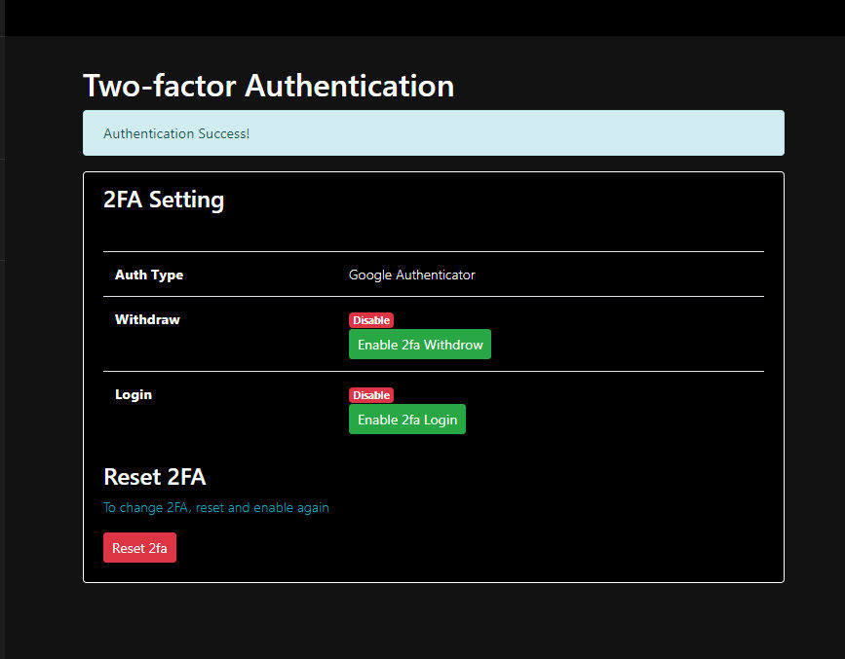Click the Enable 2fa Withdrow button
Viewport: 845px width, 659px height.
pyautogui.click(x=419, y=345)
